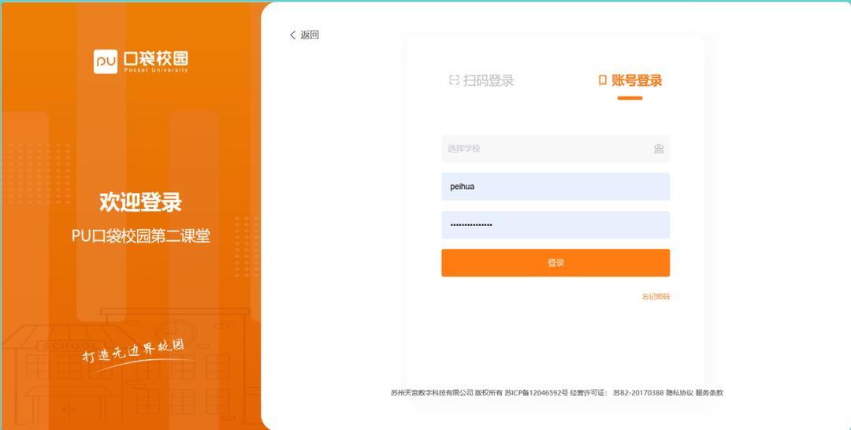This screenshot has width=851, height=430.
Task: Click the 苏ICP备12046592号 registration number
Action: click(537, 392)
